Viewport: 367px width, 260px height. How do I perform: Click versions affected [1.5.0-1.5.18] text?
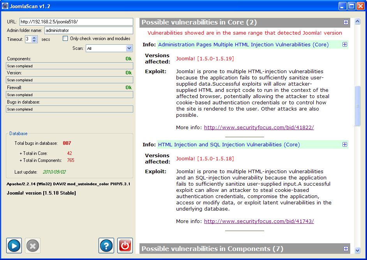(x=205, y=159)
